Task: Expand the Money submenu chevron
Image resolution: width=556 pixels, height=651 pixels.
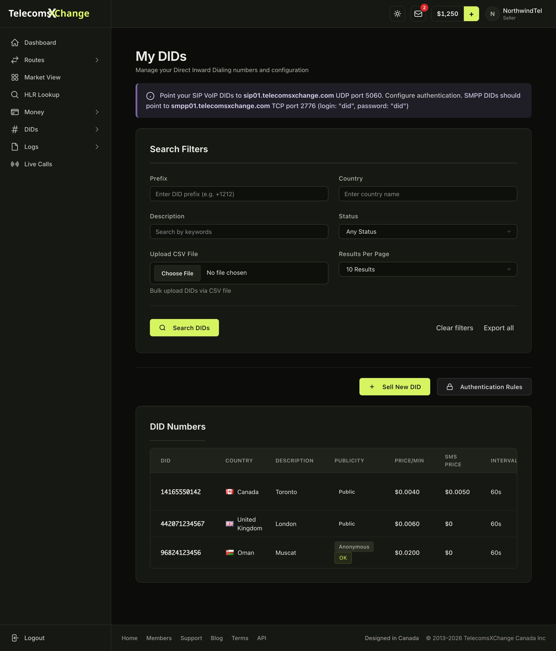Action: click(97, 112)
